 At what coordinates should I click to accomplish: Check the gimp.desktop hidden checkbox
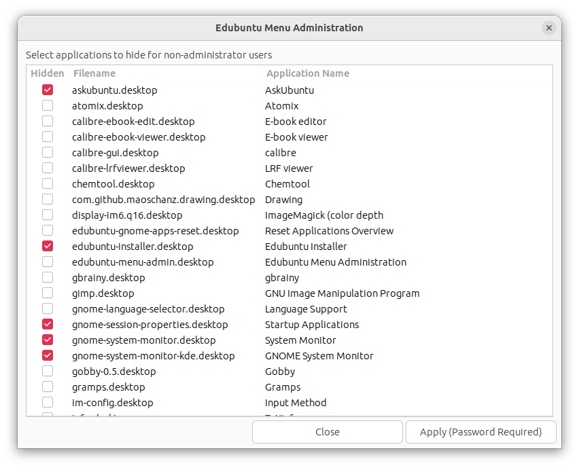pos(48,293)
